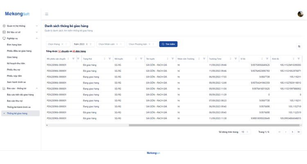The image size is (307, 164).
Task: Open table column settings icon
Action: [x=299, y=46]
